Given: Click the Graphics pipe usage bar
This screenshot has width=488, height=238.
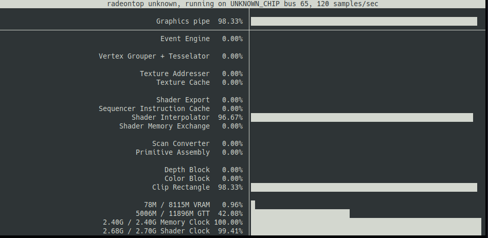Looking at the screenshot, I should click(364, 21).
